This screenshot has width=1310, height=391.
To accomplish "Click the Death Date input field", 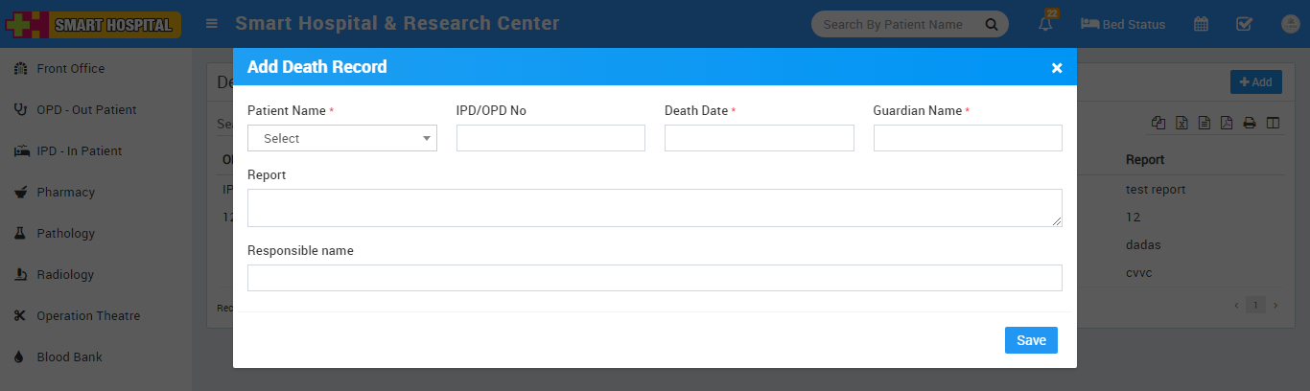I will [759, 138].
